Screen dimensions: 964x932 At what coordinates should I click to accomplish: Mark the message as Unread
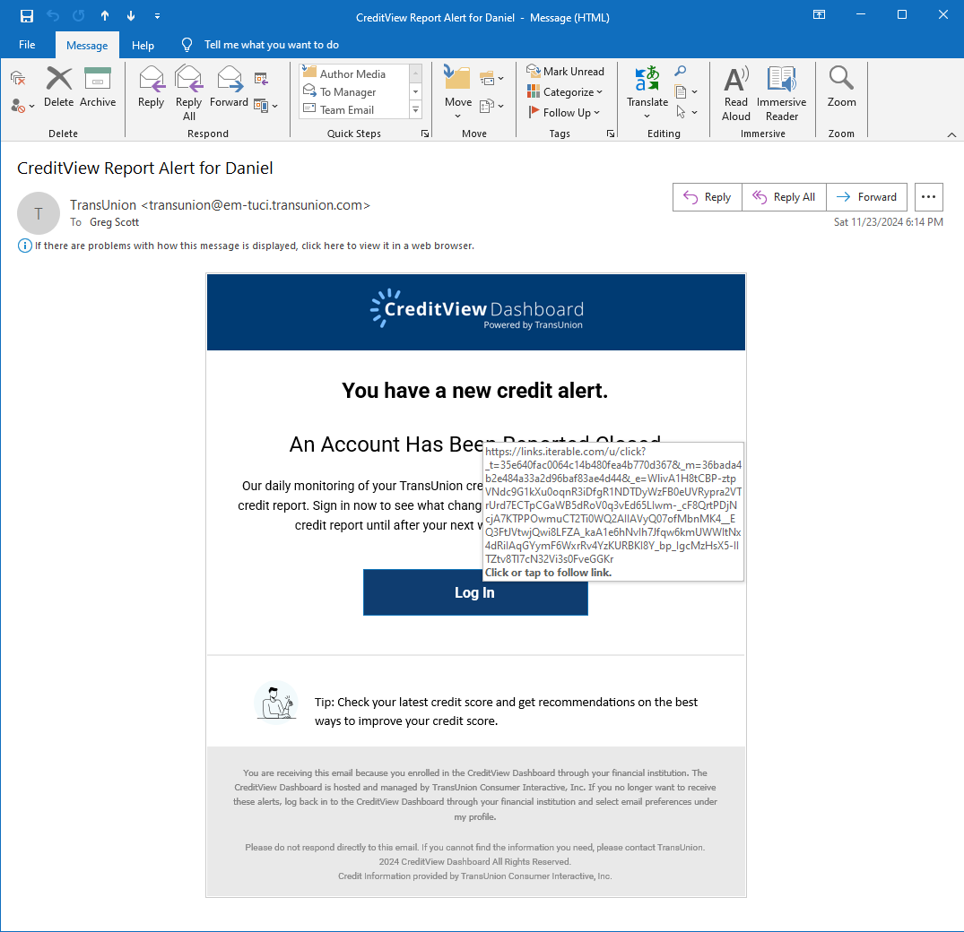(x=565, y=72)
